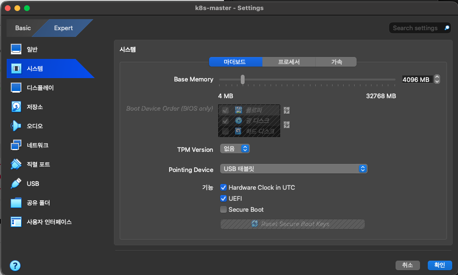This screenshot has height=275, width=458.
Task: Select USB label in settings sidebar
Action: coord(33,183)
